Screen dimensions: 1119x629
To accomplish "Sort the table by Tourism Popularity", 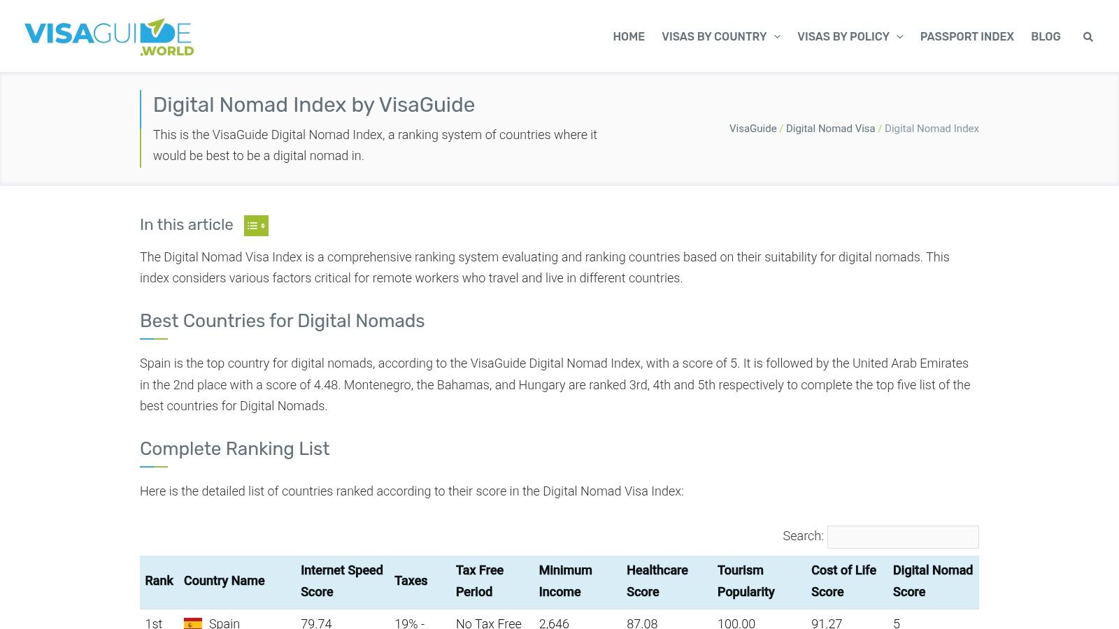I will click(746, 581).
